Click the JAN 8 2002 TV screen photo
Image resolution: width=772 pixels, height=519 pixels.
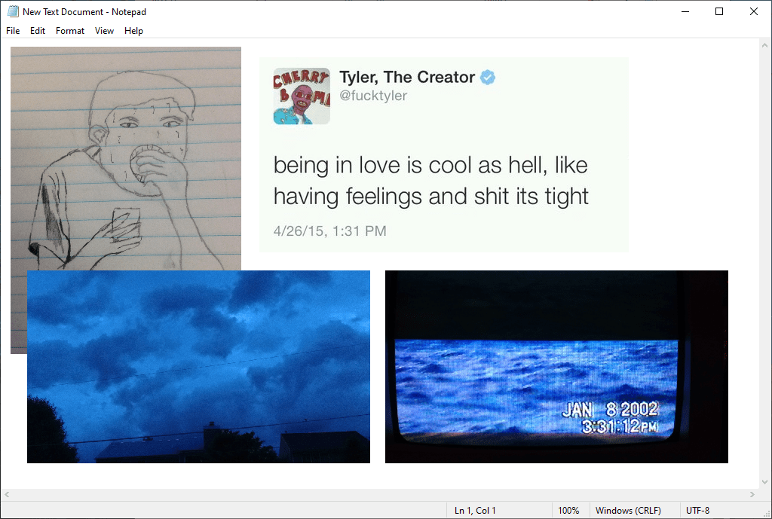[556, 367]
